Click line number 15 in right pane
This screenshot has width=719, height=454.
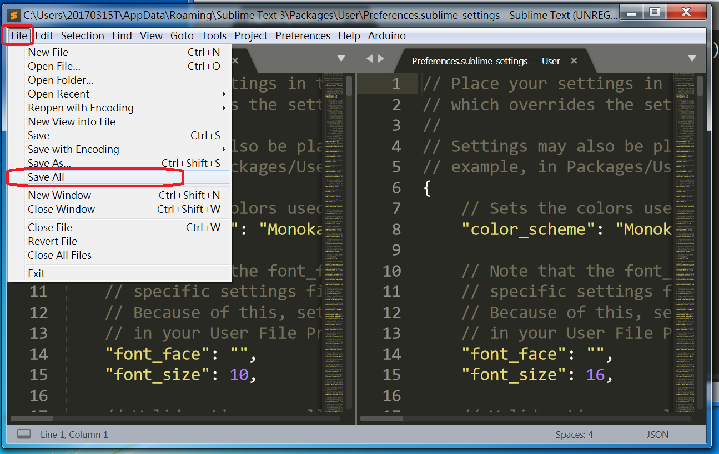tap(391, 375)
